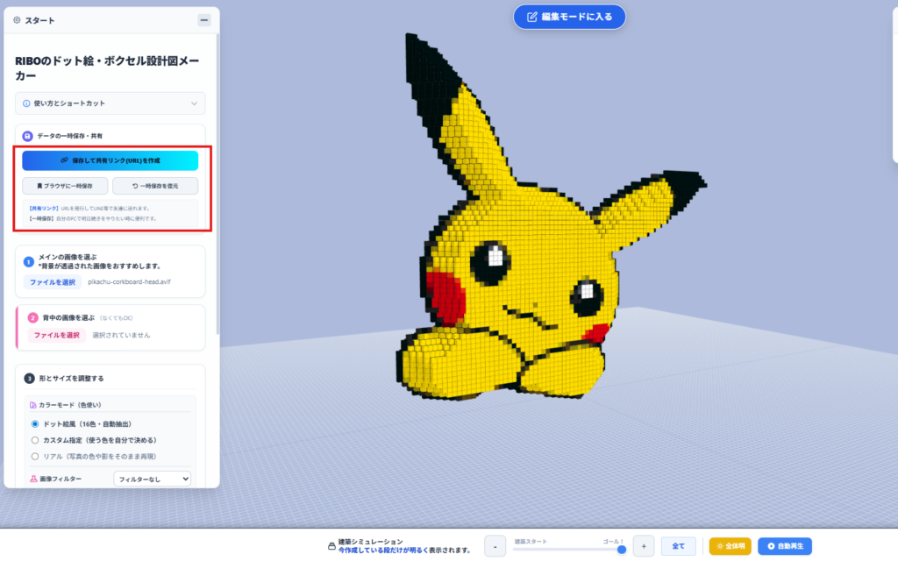Click the カラーモード palette icon

pyautogui.click(x=33, y=405)
